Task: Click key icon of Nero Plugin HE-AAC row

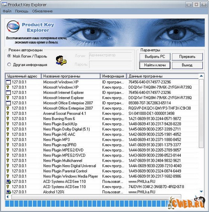Action: point(8,135)
